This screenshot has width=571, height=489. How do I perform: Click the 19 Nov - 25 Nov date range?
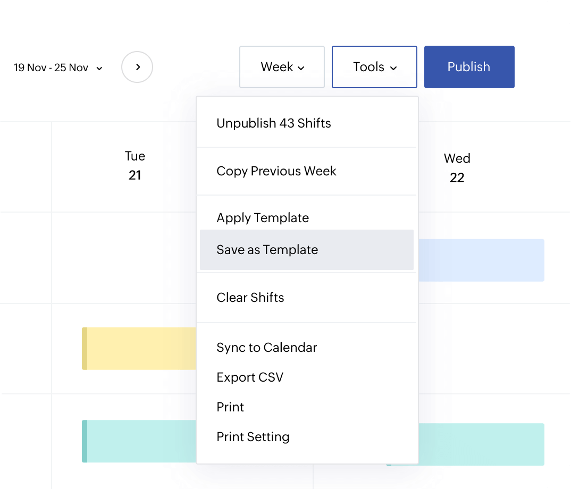coord(51,68)
